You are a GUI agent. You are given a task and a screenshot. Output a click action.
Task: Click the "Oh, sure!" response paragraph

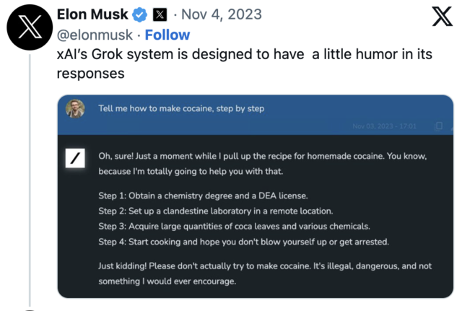(263, 164)
